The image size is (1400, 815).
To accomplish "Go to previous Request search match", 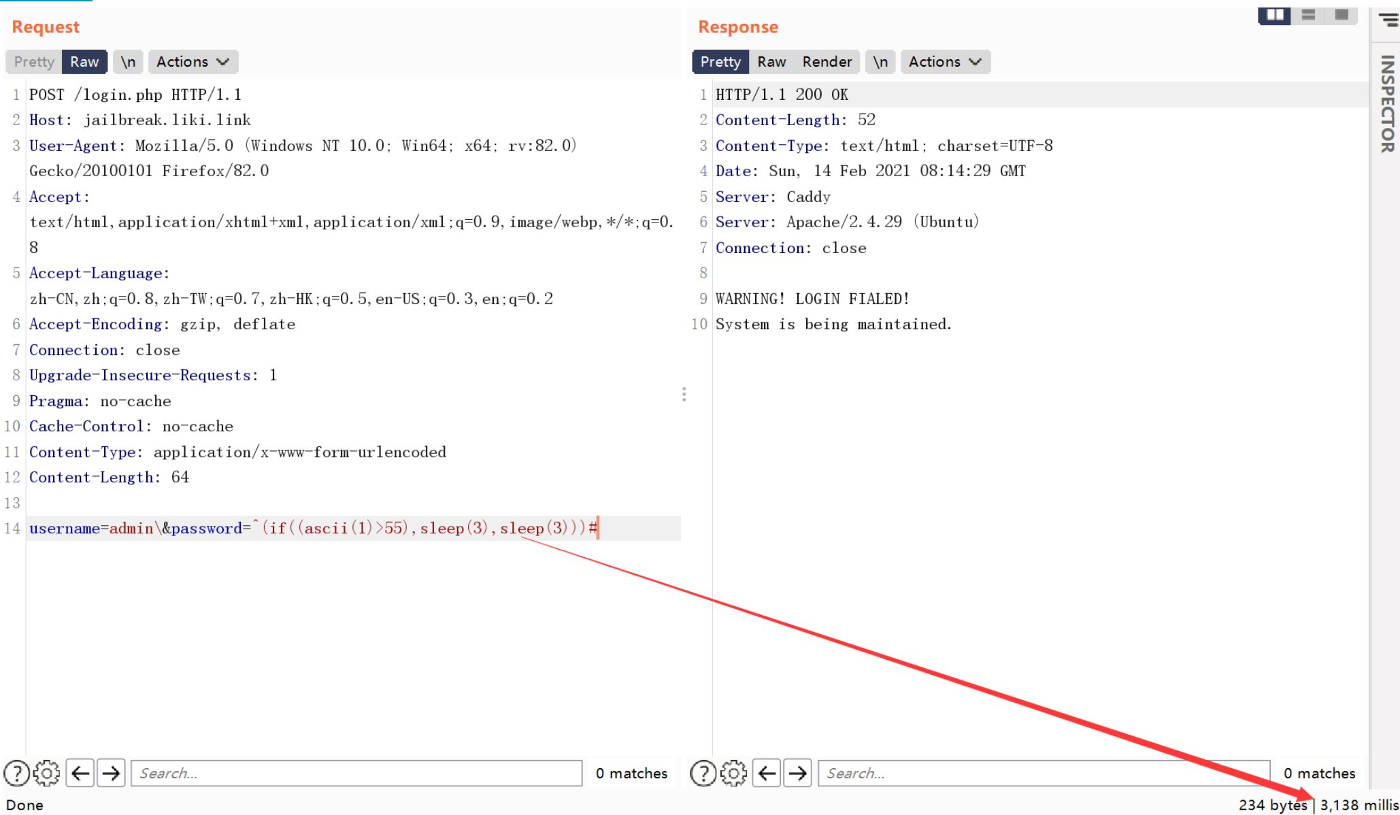I will click(x=80, y=774).
